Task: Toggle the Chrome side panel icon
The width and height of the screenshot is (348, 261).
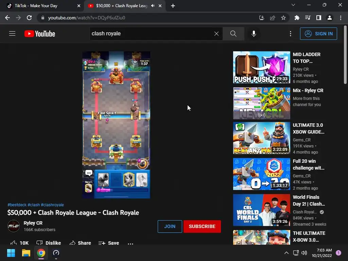Action: click(x=319, y=18)
